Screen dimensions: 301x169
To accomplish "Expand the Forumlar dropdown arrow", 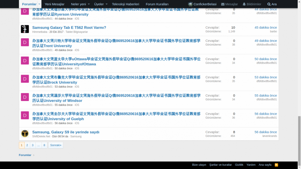I will pos(39,4).
